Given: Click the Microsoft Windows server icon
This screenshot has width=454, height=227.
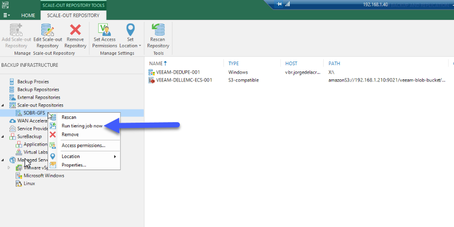Looking at the screenshot, I should pos(19,175).
